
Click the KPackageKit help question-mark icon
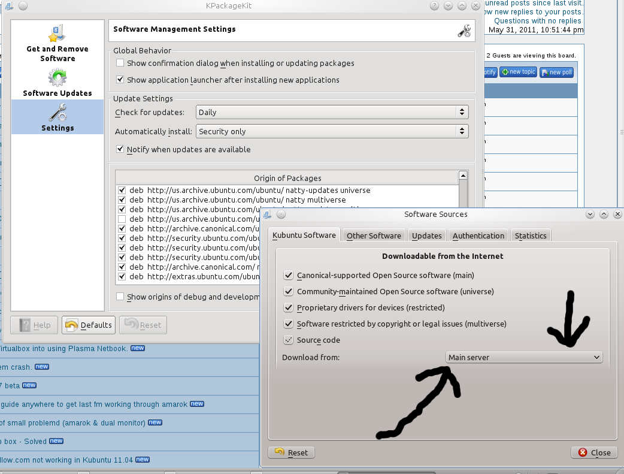point(435,5)
